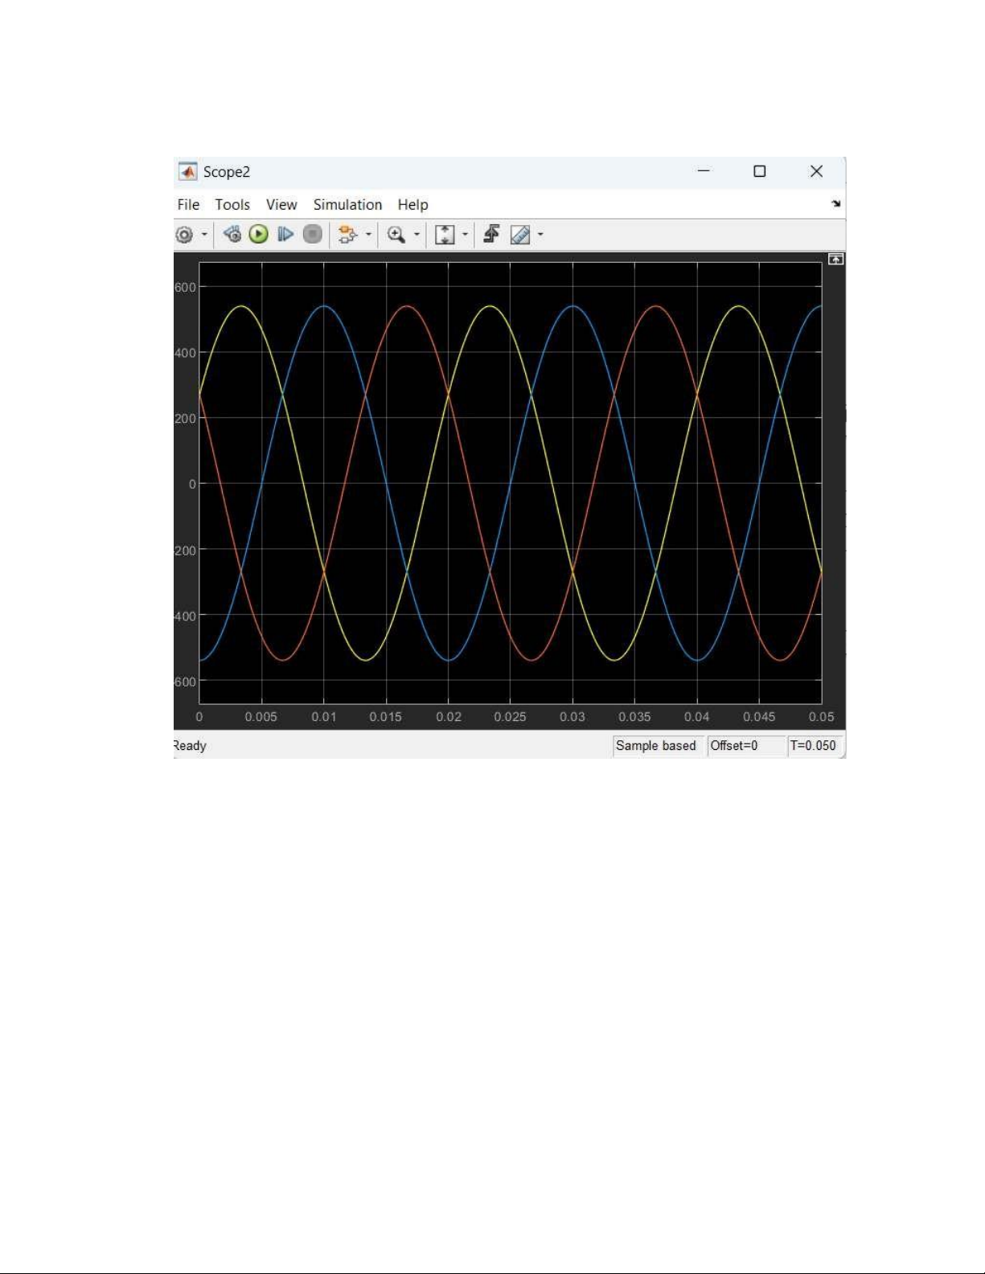985x1274 pixels.
Task: Click the maximize axes icon above the plot
Action: pyautogui.click(x=836, y=260)
